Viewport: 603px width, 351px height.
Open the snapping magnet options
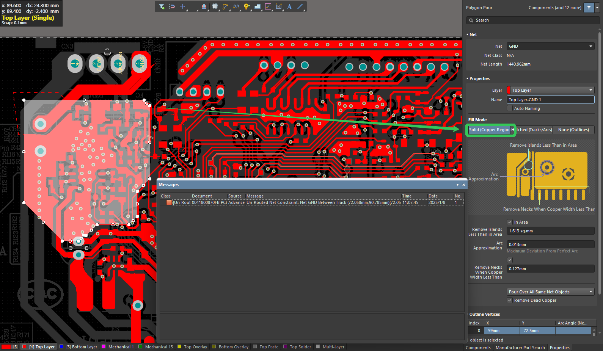click(x=172, y=6)
